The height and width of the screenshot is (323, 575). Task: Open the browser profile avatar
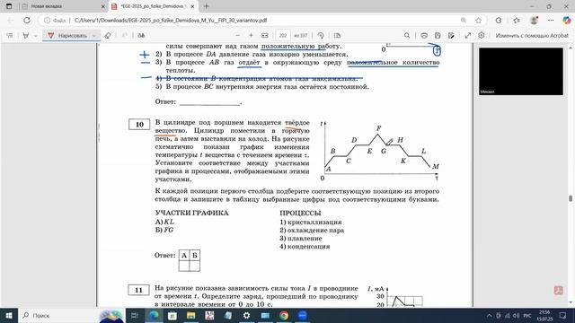point(534,20)
